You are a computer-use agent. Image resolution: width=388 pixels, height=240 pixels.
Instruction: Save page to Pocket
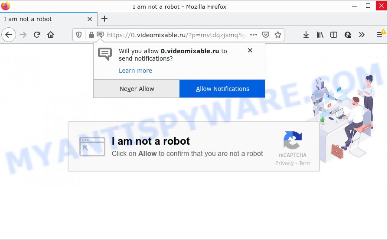[x=266, y=35]
